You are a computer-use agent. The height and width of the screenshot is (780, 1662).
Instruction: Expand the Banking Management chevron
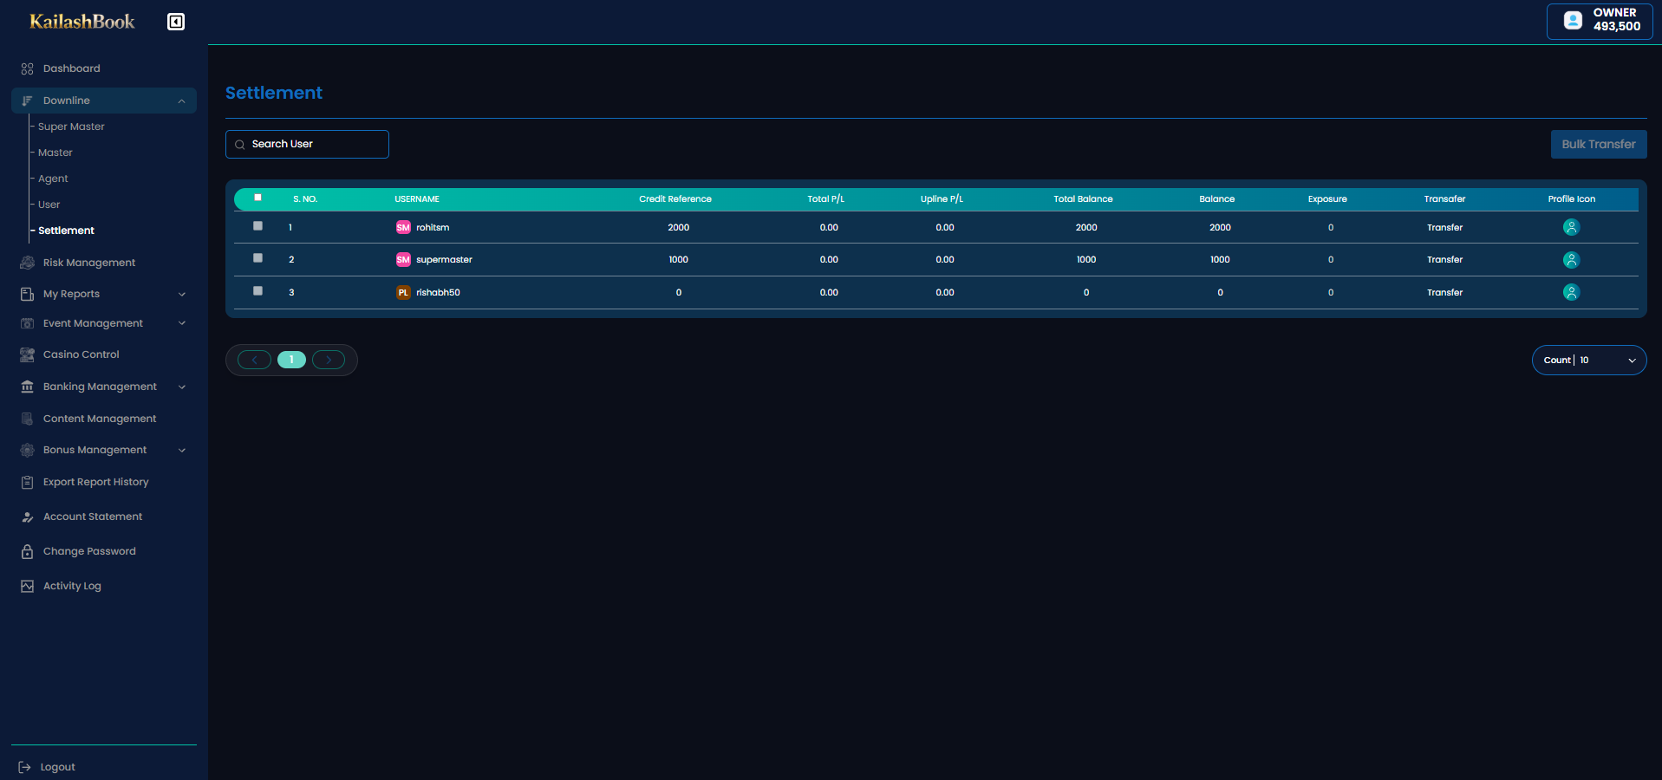182,387
